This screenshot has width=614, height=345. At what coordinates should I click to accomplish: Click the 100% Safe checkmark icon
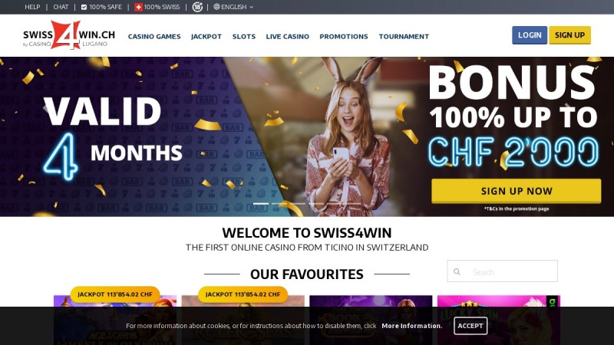[x=84, y=7]
